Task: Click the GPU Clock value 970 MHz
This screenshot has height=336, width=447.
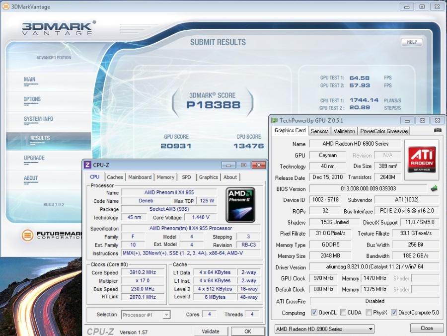Action: tap(323, 278)
